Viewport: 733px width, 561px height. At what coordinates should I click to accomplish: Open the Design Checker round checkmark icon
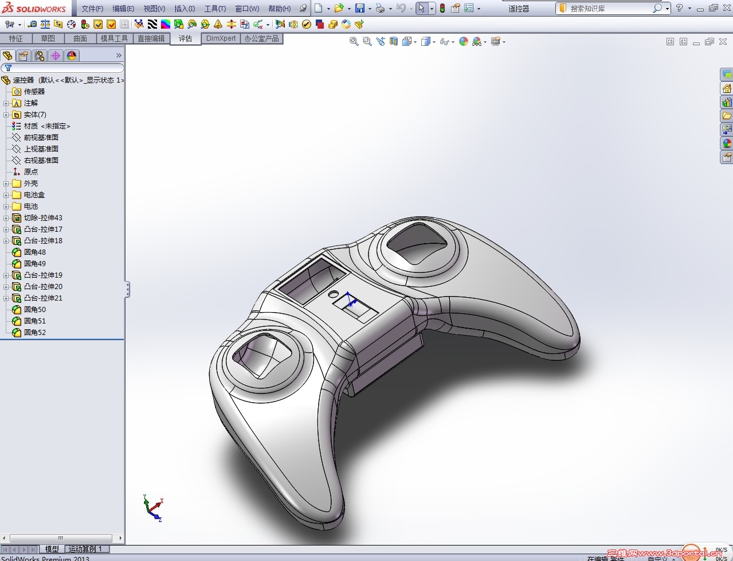pyautogui.click(x=307, y=24)
